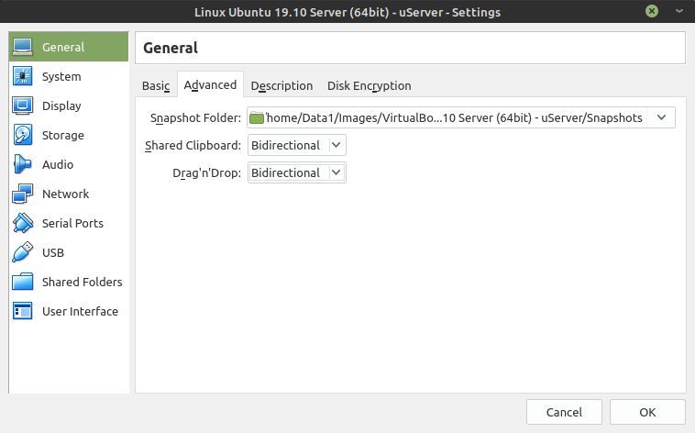
Task: Click the Cancel button
Action: (564, 412)
